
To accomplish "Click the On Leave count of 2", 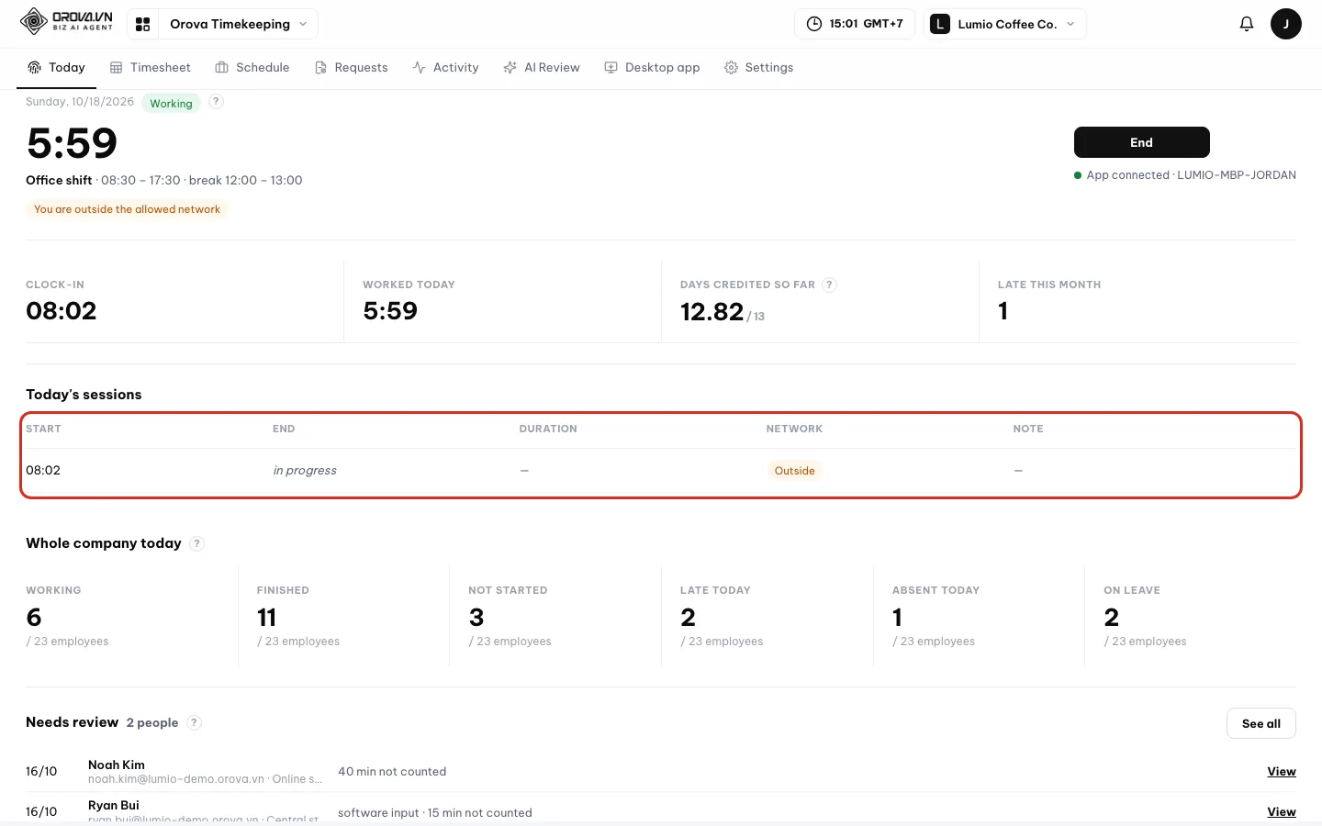I will pyautogui.click(x=1111, y=617).
